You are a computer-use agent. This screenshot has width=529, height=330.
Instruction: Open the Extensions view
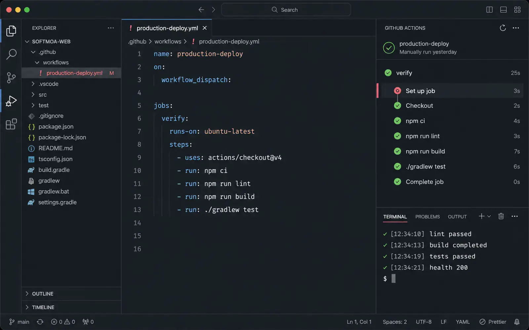click(11, 124)
